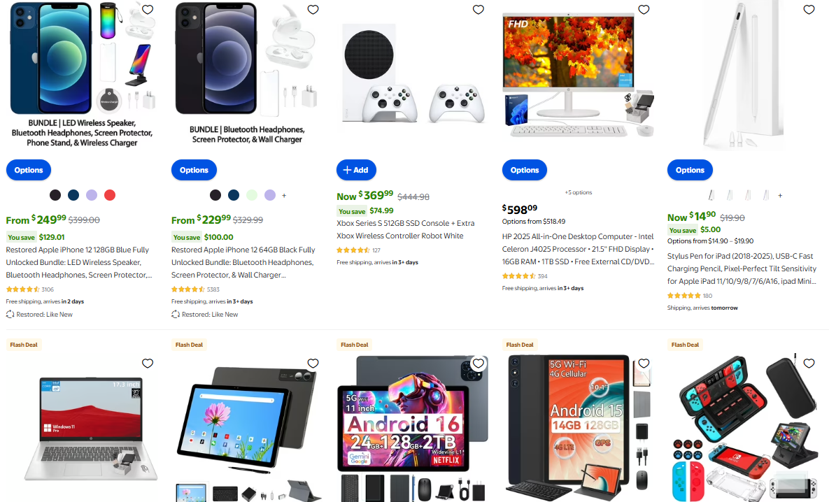Save HP All-in-One Desktop with heart icon

coord(644,10)
